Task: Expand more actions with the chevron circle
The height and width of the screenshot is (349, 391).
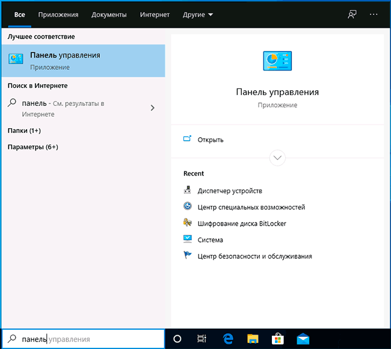Action: click(x=277, y=158)
